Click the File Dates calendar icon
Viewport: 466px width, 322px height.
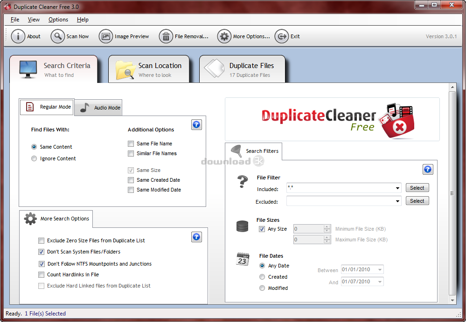pos(243,259)
